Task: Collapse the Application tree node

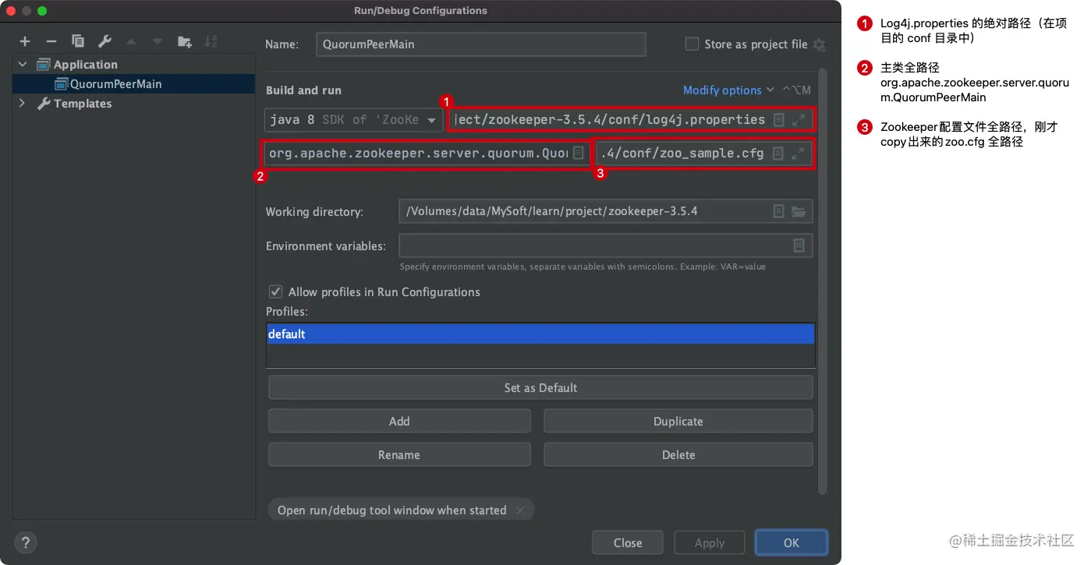Action: (23, 65)
